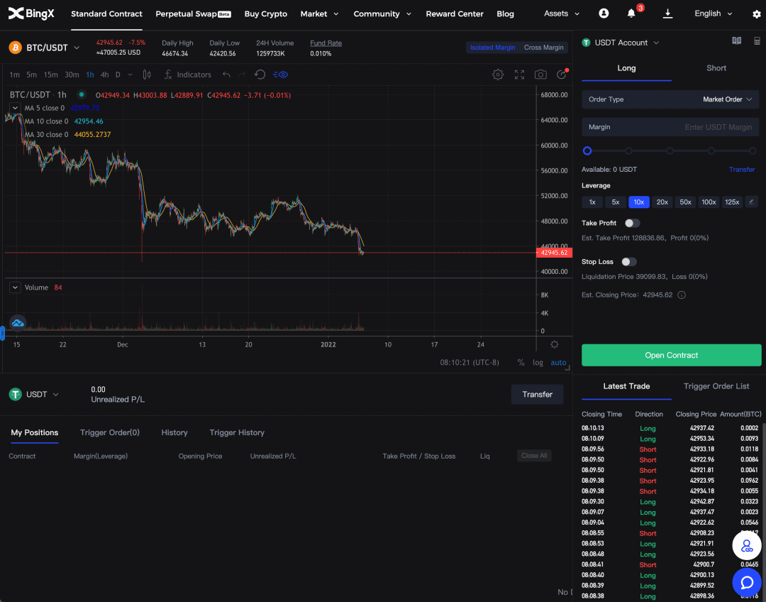This screenshot has height=602, width=766.
Task: Select Isolated Margin mode
Action: 492,48
